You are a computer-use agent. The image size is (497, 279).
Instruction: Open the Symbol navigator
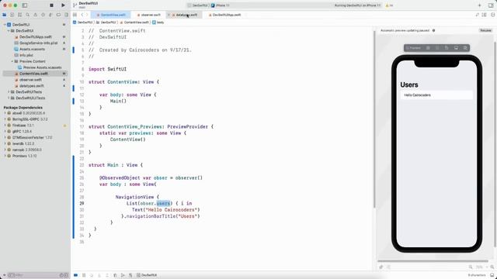point(20,15)
